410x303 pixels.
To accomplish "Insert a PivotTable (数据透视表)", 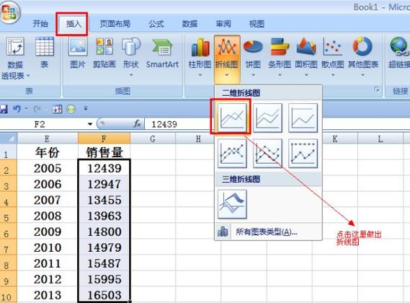I will point(15,58).
